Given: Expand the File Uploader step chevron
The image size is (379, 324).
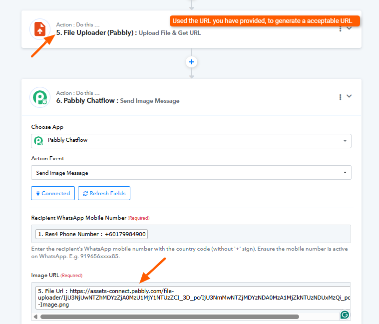Looking at the screenshot, I should coord(350,28).
